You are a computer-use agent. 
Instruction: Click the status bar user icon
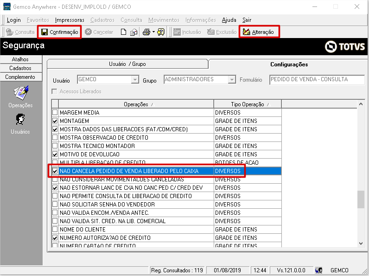coord(318,270)
